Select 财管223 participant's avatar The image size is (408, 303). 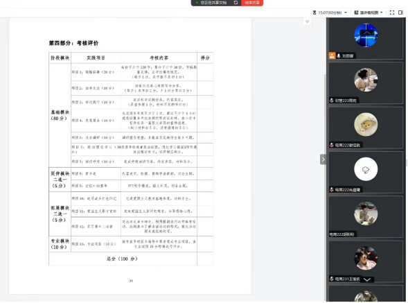pos(366,80)
